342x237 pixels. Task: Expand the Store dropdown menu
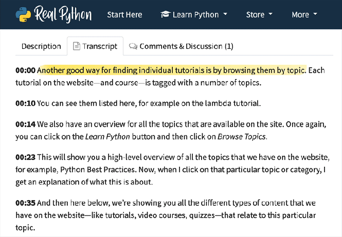(x=259, y=14)
